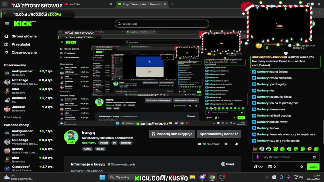The height and width of the screenshot is (182, 324).
Task: Close the YouTube browser tab
Action: pos(111,4)
